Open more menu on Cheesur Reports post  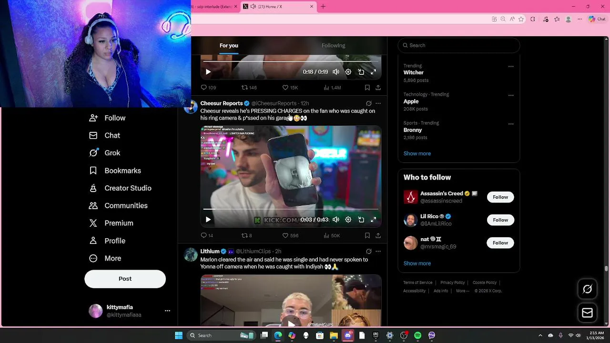378,103
